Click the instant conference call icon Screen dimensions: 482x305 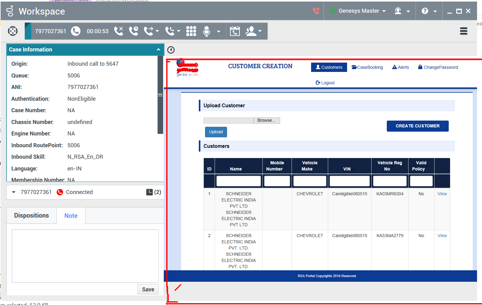click(x=170, y=31)
